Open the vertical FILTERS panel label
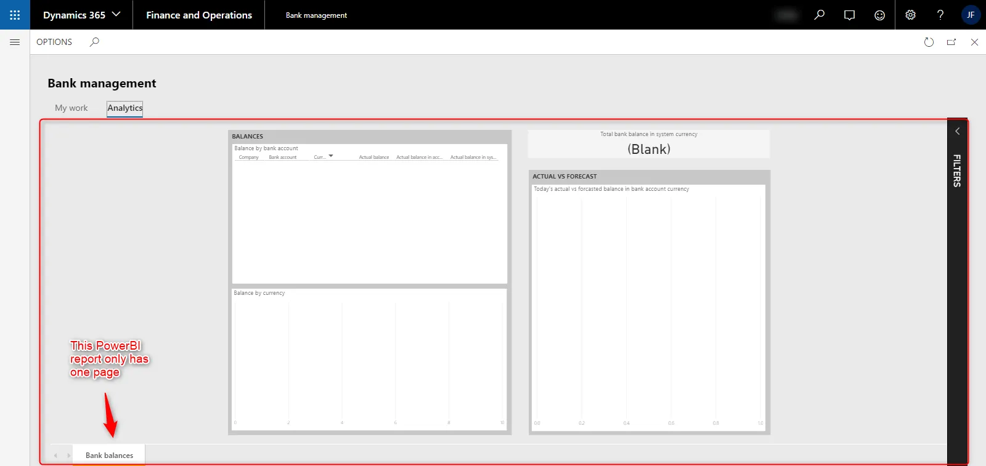 [957, 171]
